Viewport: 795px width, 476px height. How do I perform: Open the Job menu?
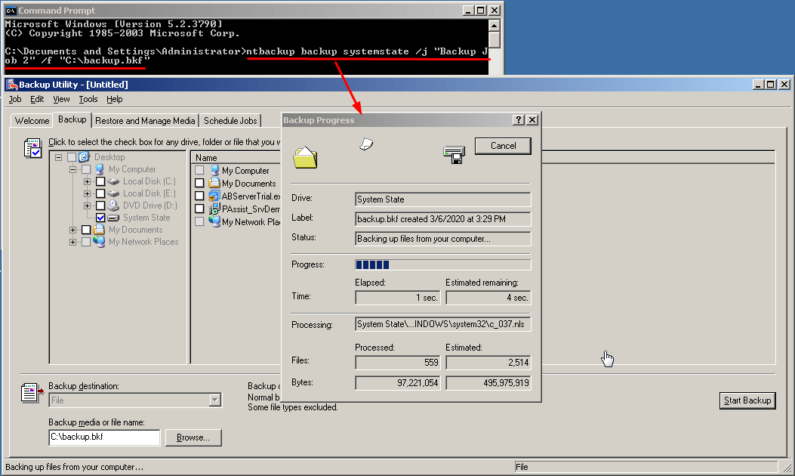[x=14, y=99]
